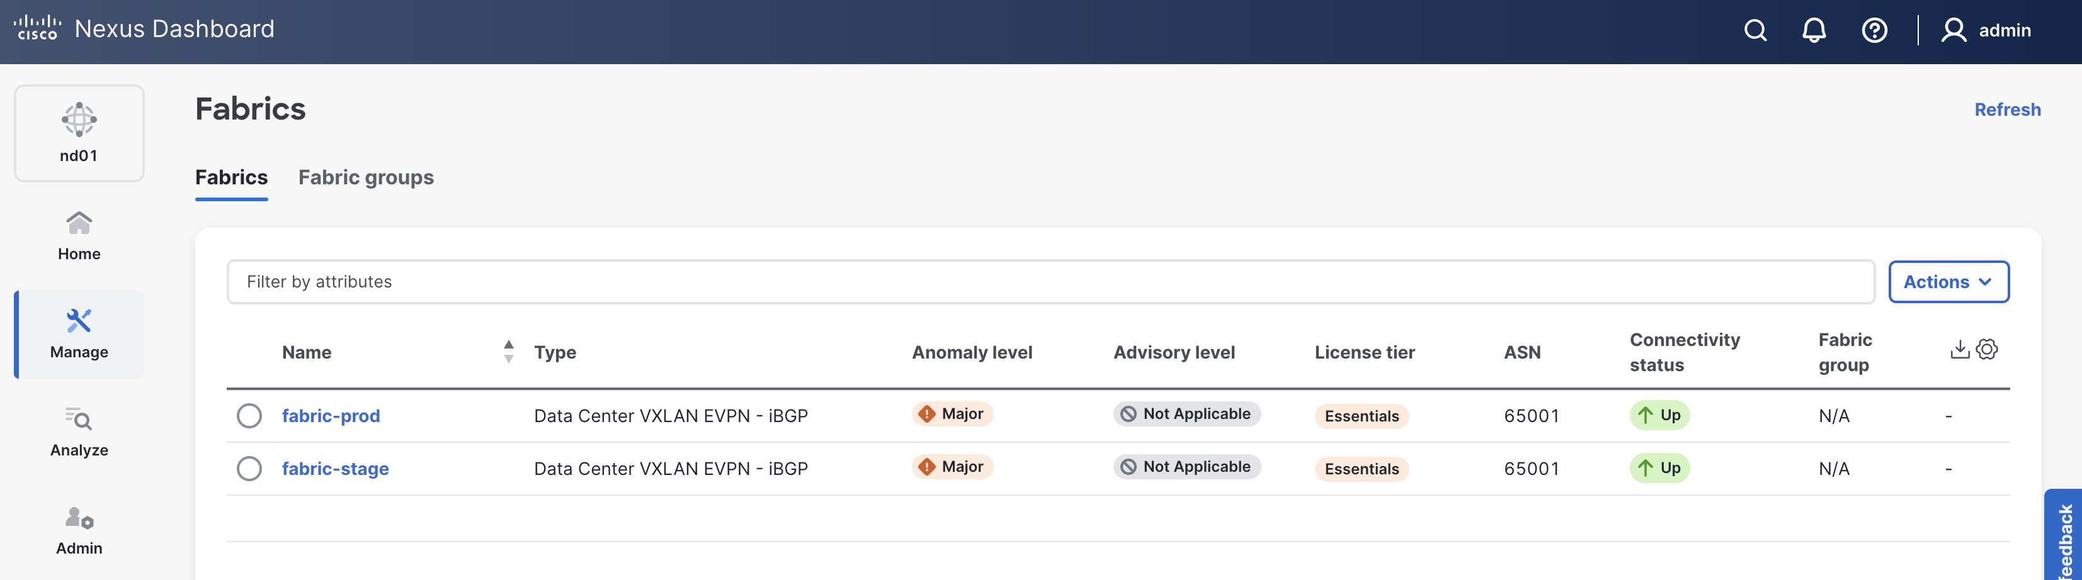The height and width of the screenshot is (580, 2082).
Task: Switch to the Fabric groups tab
Action: pyautogui.click(x=365, y=178)
